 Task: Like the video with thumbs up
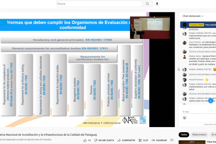(85, 140)
